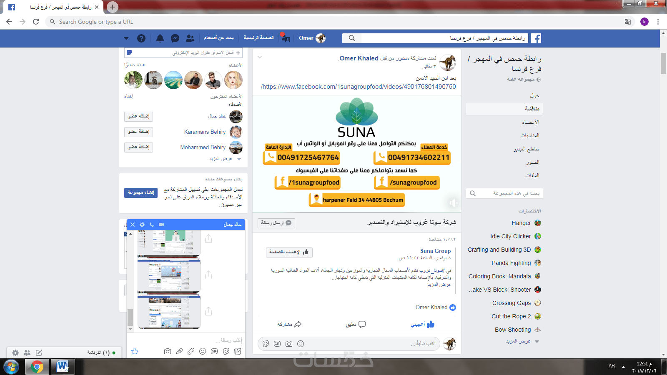The height and width of the screenshot is (375, 667).
Task: Open emoji icon in comment box
Action: [x=301, y=344]
